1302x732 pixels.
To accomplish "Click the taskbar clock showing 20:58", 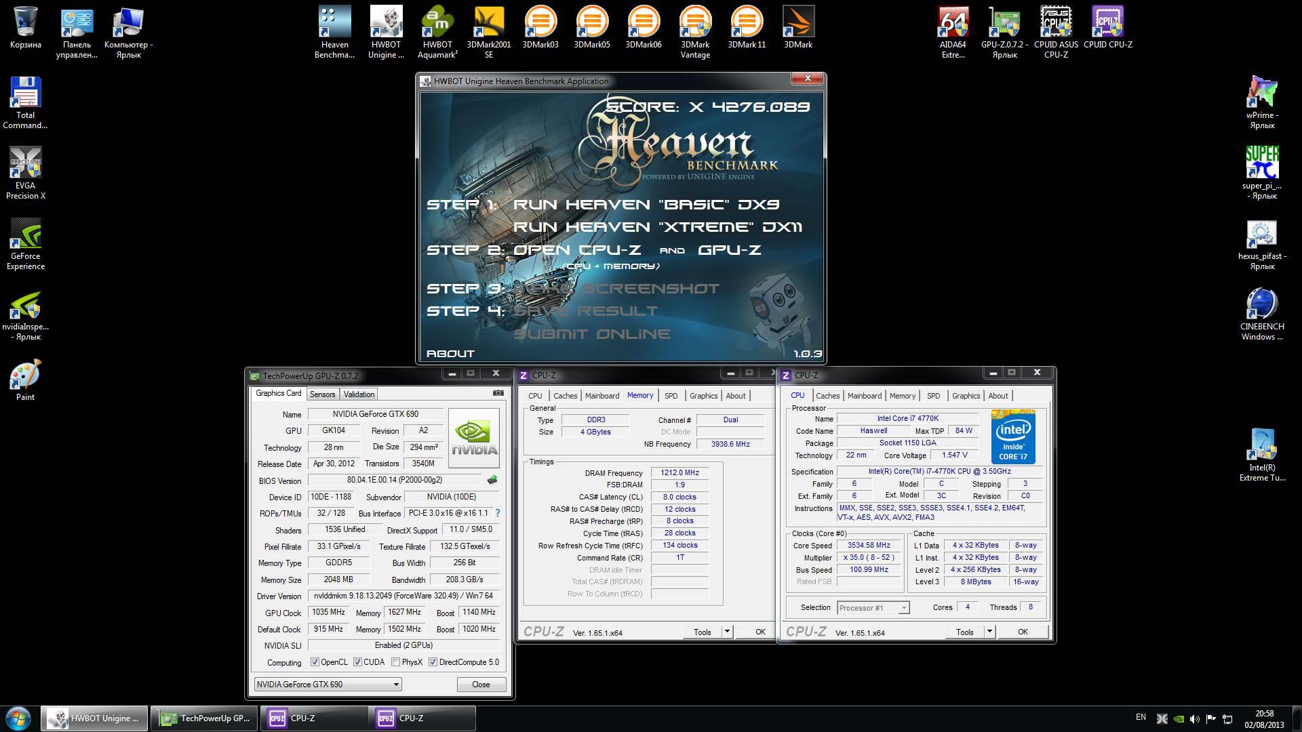I will tap(1264, 718).
